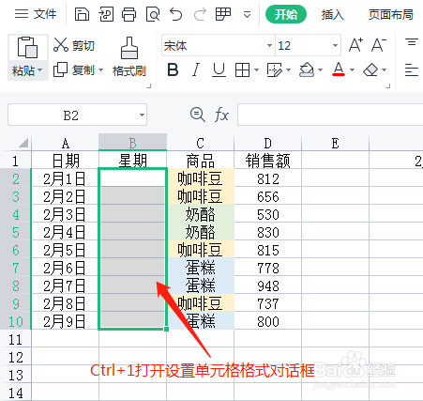Expand quick access toolbar customization arrow
Image resolution: width=423 pixels, height=401 pixels.
pos(247,15)
